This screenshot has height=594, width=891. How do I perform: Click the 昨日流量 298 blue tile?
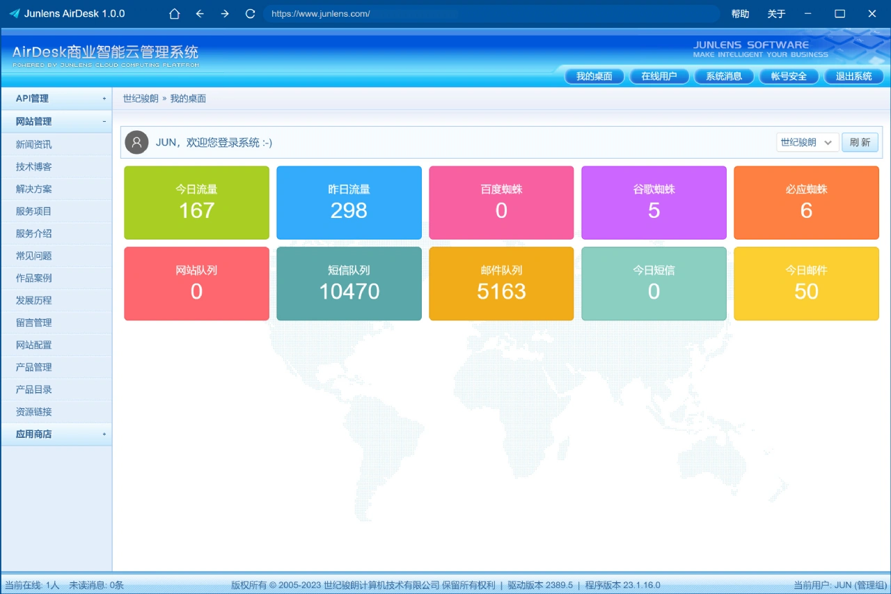click(x=349, y=203)
